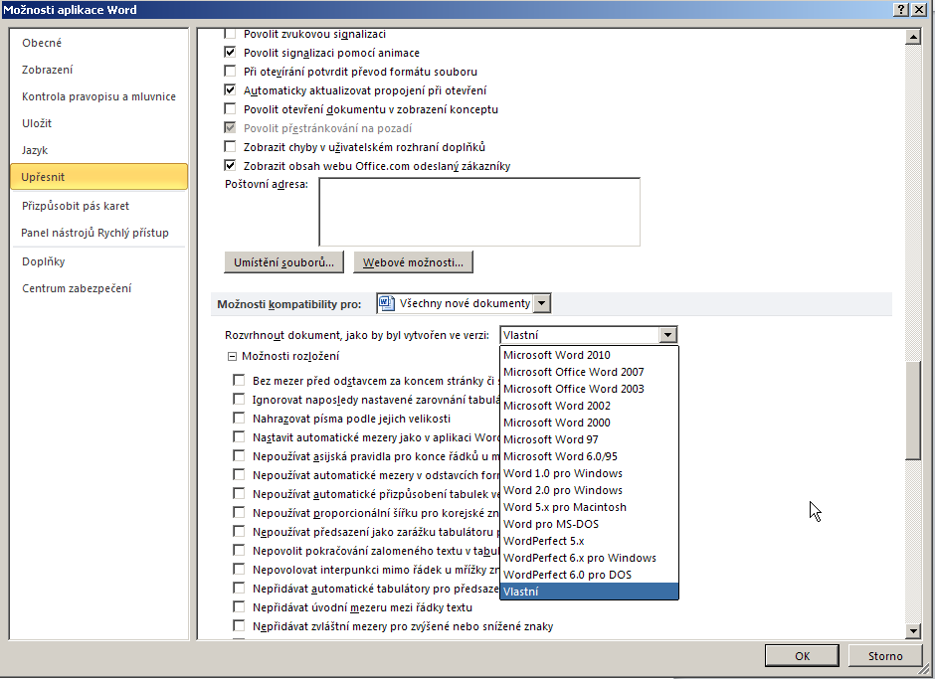This screenshot has width=935, height=679.
Task: Click the Umístění souborů button
Action: pyautogui.click(x=283, y=262)
